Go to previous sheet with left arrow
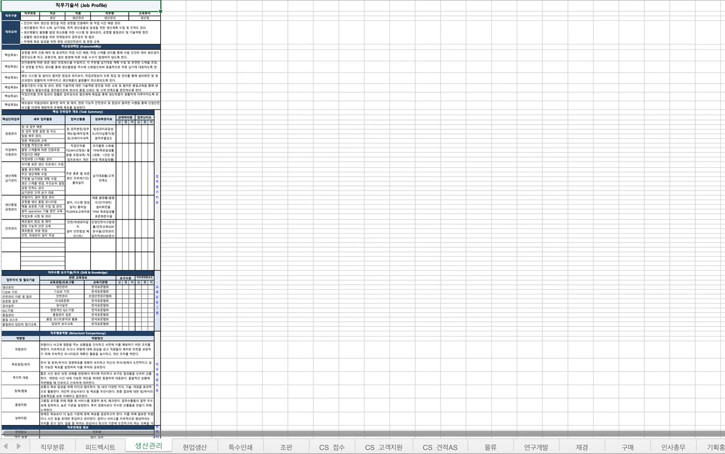 6,446
